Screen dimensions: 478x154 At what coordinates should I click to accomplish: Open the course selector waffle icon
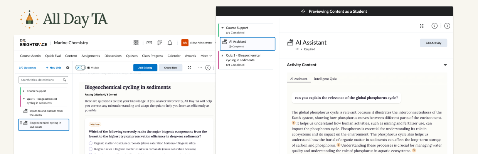click(136, 43)
